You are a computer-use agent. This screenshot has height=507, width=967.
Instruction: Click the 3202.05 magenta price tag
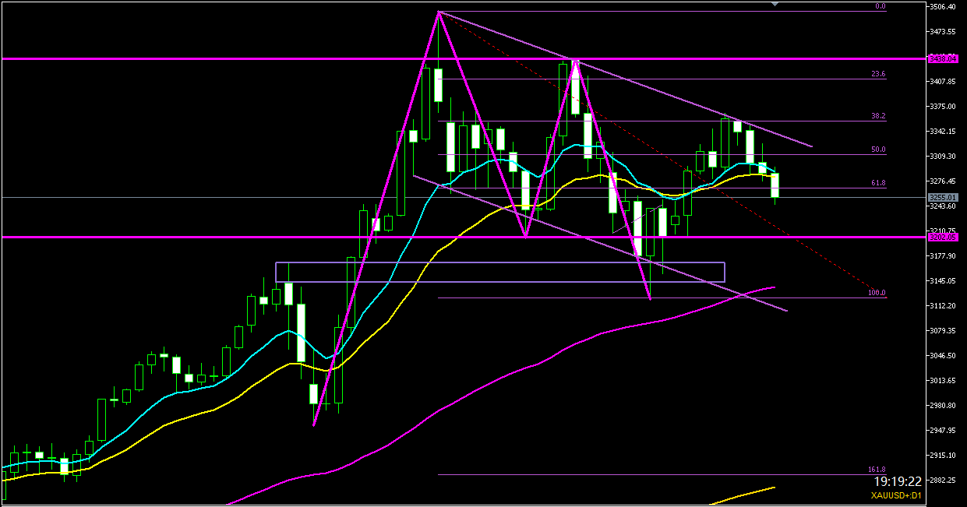(x=943, y=237)
